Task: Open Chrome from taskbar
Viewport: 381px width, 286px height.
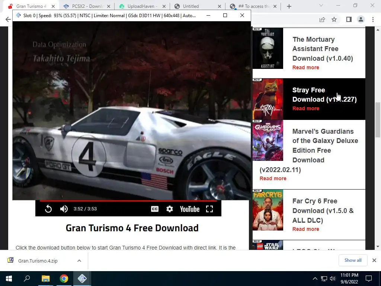Action: (64, 279)
